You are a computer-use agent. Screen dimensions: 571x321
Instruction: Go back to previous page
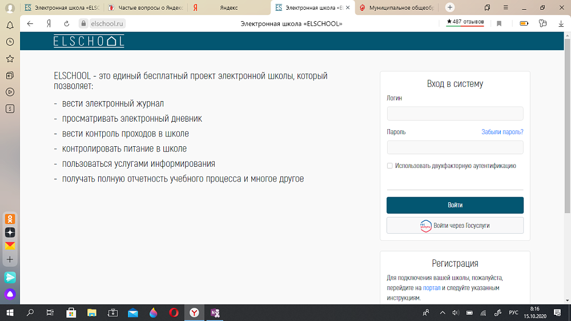tap(30, 23)
